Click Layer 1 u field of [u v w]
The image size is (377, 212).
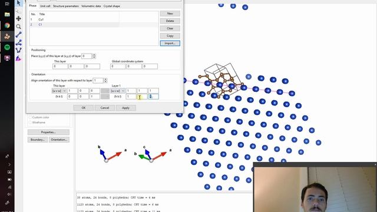(x=131, y=91)
